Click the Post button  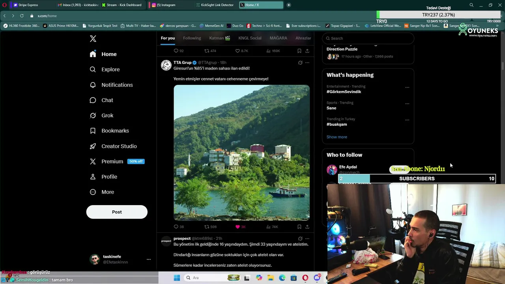(x=117, y=212)
